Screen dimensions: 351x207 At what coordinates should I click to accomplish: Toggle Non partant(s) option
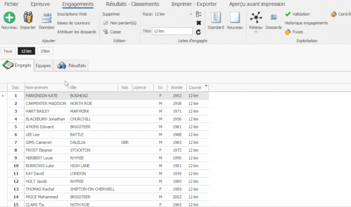(120, 23)
